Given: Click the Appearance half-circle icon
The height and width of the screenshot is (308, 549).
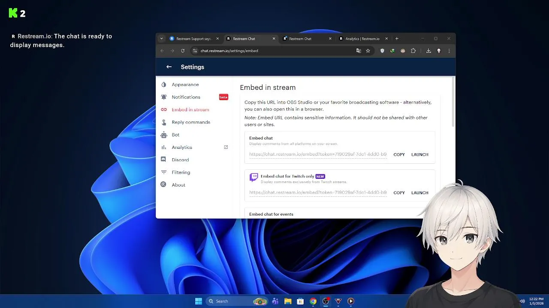Looking at the screenshot, I should [163, 85].
